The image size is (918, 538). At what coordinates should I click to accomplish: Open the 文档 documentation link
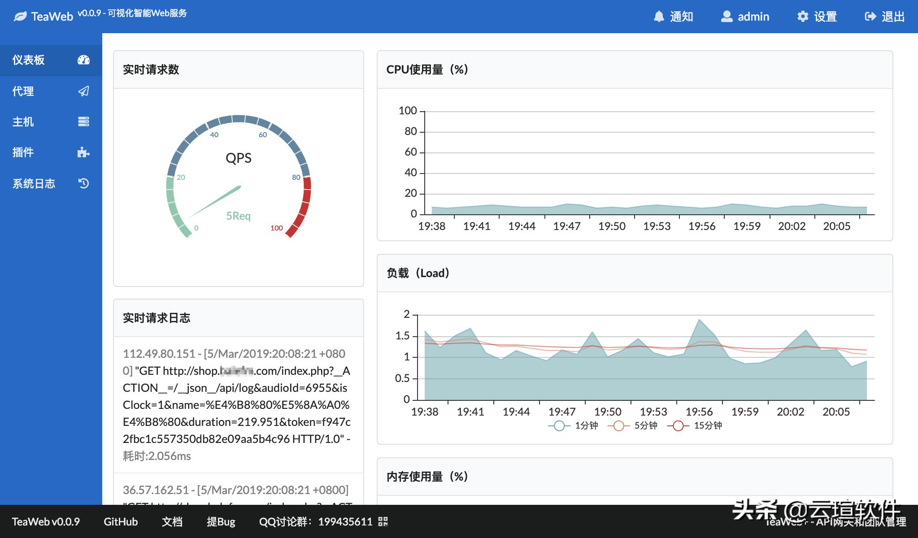pyautogui.click(x=172, y=521)
